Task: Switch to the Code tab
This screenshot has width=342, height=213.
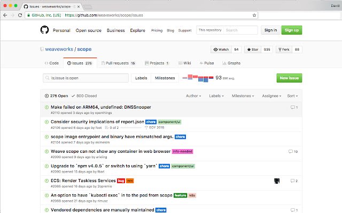Action: tap(52, 63)
